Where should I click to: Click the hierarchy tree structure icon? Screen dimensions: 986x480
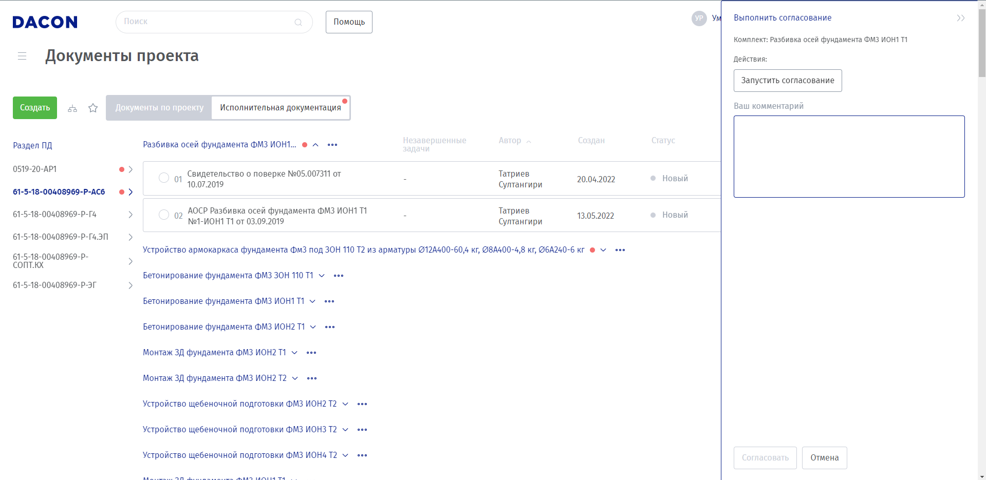pos(72,108)
